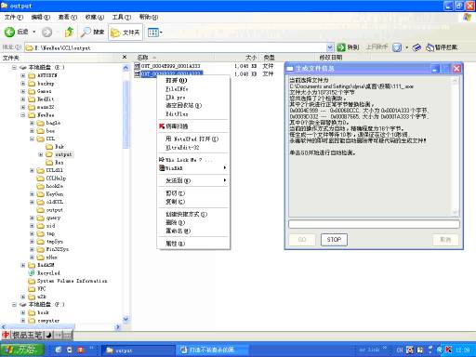Click the file icon of the highlighted OUT_ file

pos(138,73)
